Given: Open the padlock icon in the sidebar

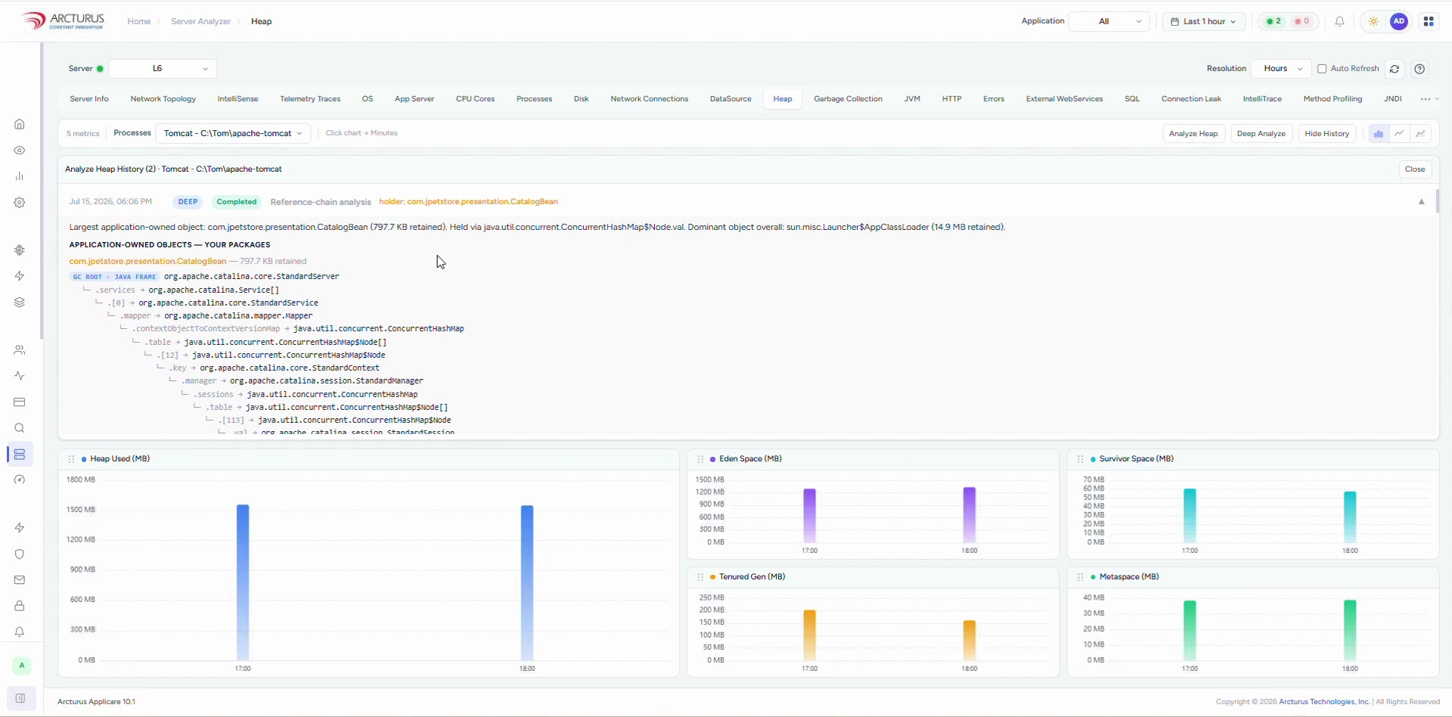Looking at the screenshot, I should click(x=20, y=606).
